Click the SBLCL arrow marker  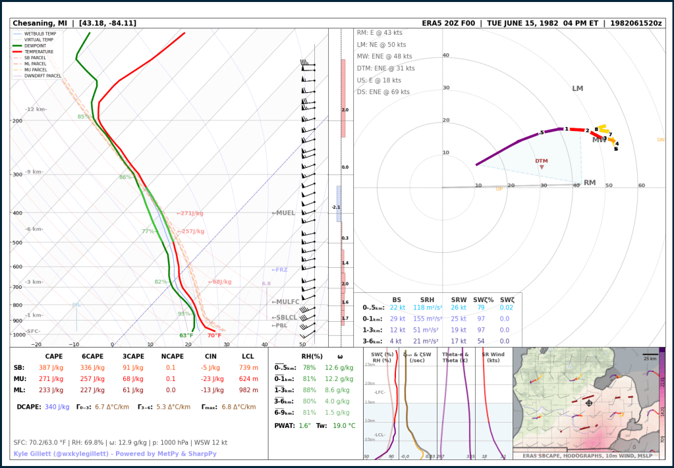coord(284,317)
